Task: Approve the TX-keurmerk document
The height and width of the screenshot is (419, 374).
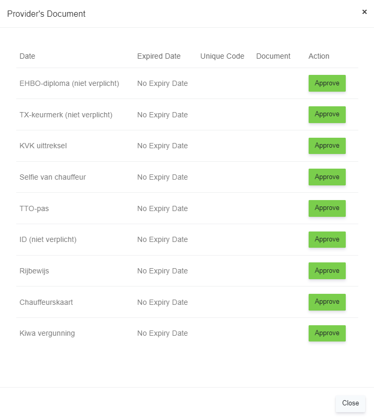Action: click(327, 114)
